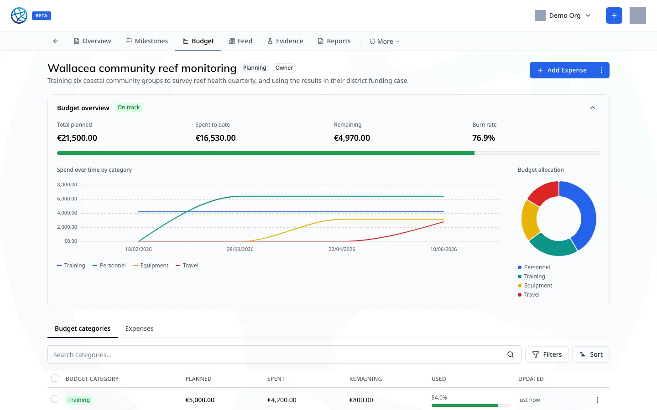Switch to the Evidence tab
Screen dimensions: 657x410
(285, 41)
